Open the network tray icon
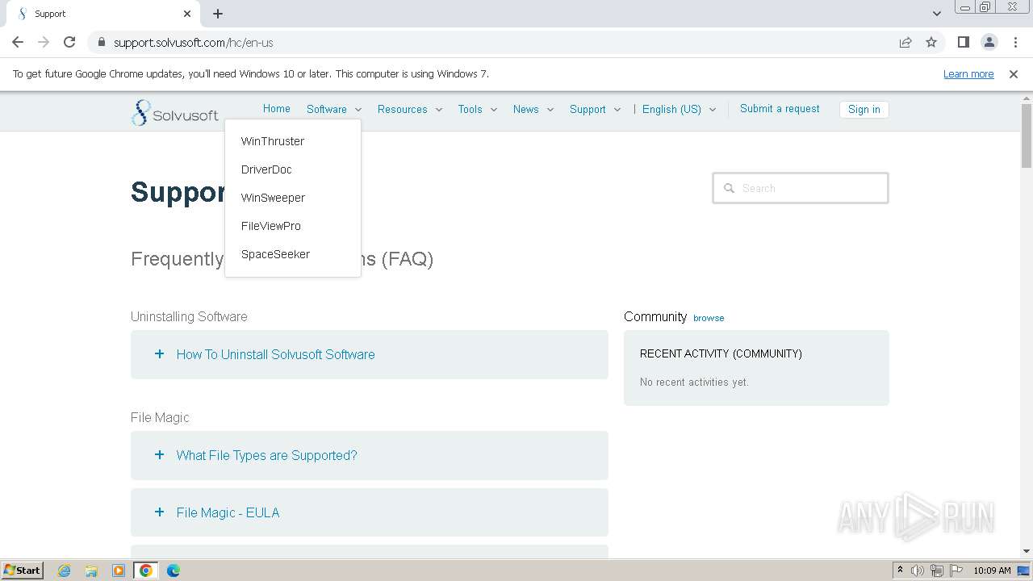The image size is (1033, 581). [x=937, y=571]
